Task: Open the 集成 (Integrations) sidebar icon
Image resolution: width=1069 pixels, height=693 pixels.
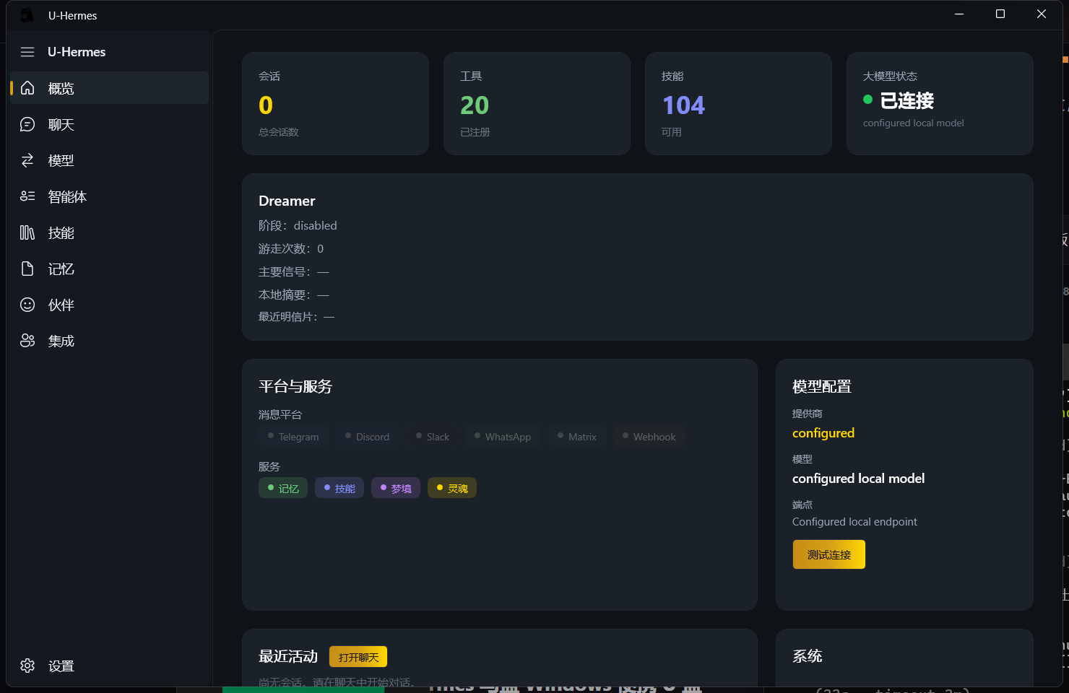Action: 27,340
